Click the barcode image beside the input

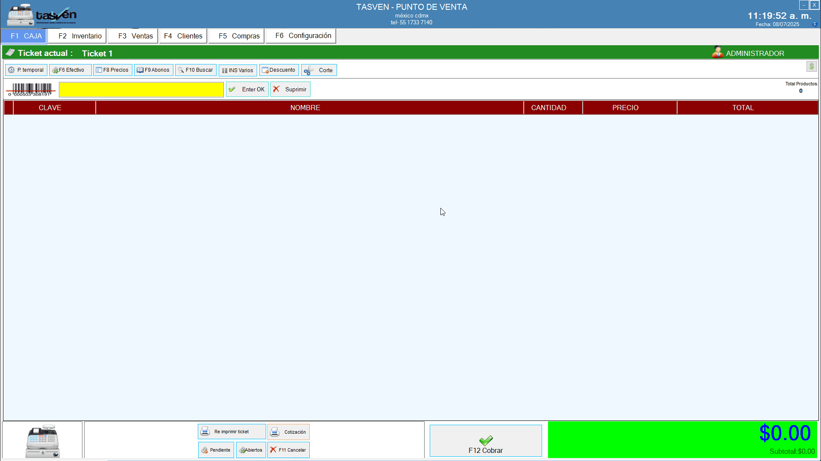(x=31, y=90)
